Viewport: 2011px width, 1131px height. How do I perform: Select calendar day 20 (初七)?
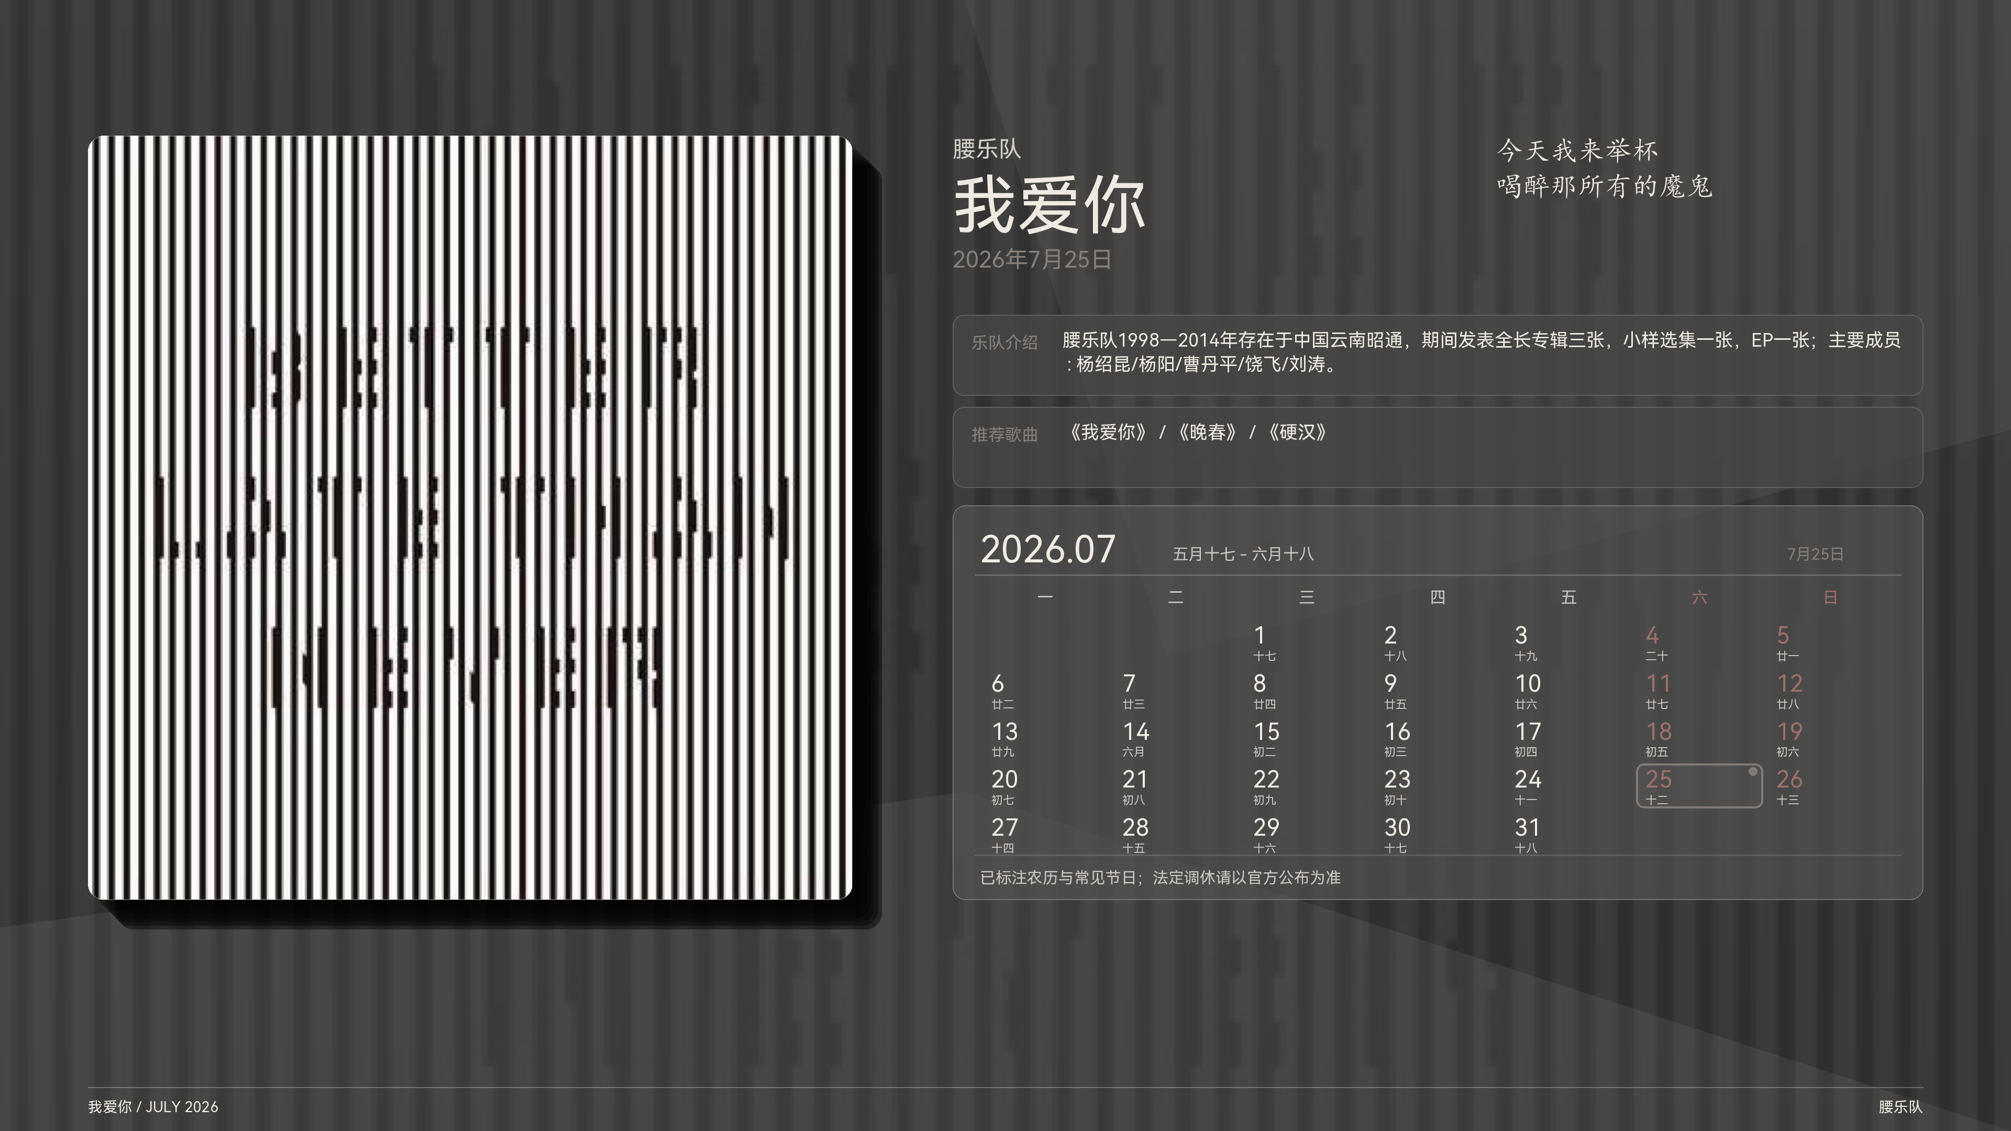(1004, 787)
